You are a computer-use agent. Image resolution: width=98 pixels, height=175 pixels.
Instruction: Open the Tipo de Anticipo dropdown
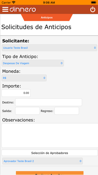[33, 63]
